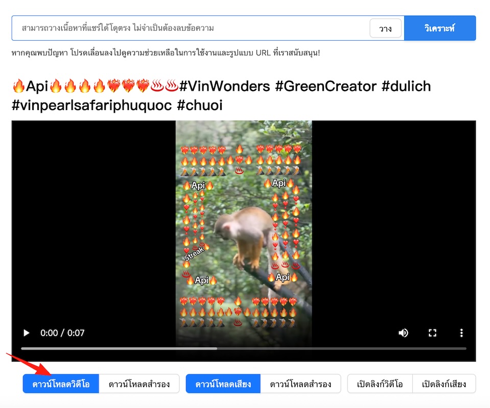The image size is (490, 408).
Task: Click ดาวน์โหลดสำรอง next to the video download
Action: [x=139, y=384]
